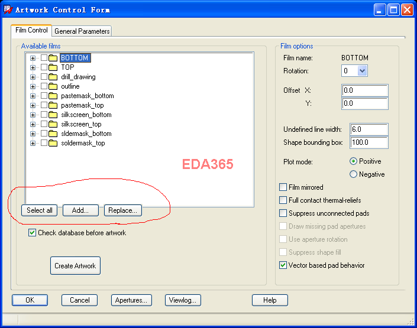Image resolution: width=417 pixels, height=328 pixels.
Task: Click the Help button
Action: tap(270, 300)
